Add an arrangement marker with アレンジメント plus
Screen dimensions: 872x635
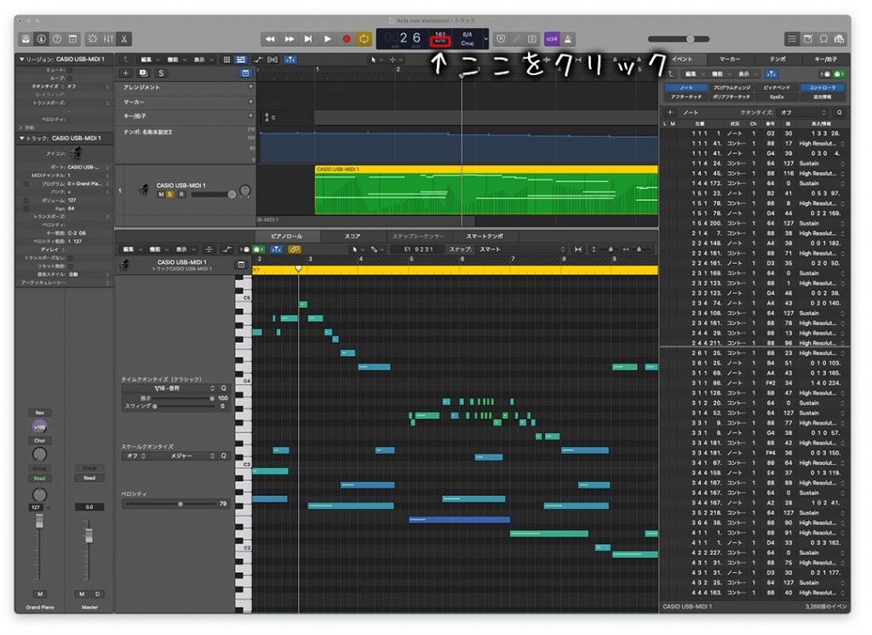click(x=250, y=87)
